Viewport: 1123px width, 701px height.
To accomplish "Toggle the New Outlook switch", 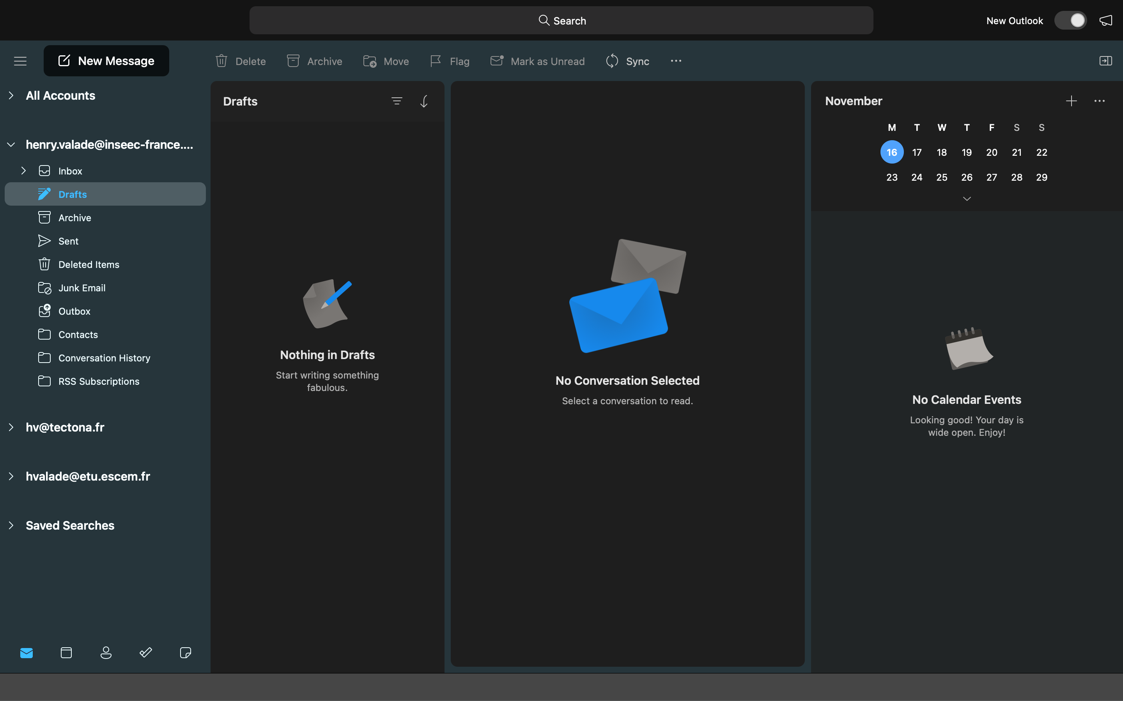I will [x=1070, y=20].
